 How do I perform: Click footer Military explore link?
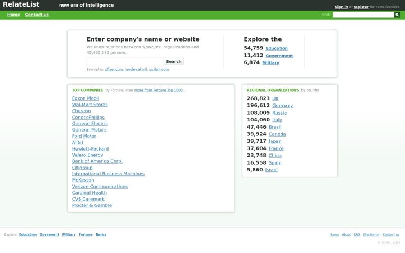[x=69, y=234]
